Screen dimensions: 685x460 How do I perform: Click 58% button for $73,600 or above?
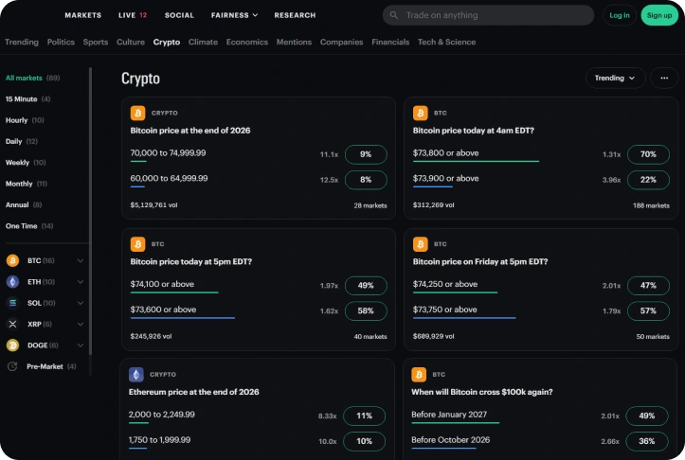pyautogui.click(x=366, y=310)
